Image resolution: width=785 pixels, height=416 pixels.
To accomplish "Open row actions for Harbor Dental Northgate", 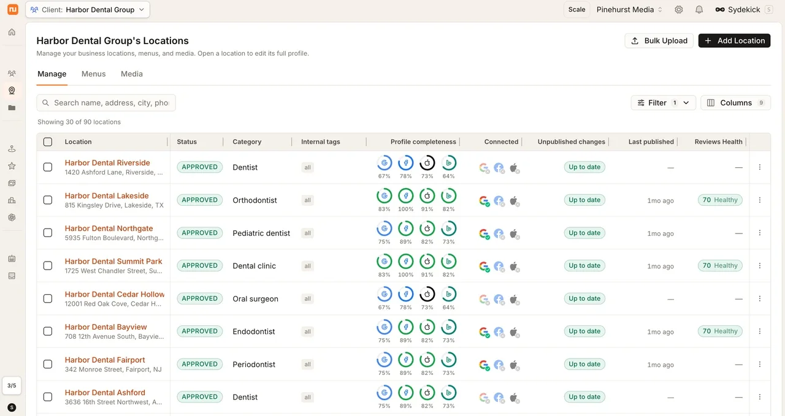I will 760,233.
